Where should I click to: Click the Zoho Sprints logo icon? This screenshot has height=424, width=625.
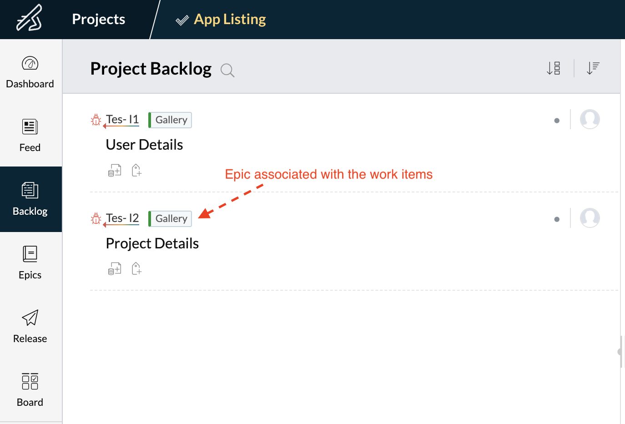tap(30, 19)
